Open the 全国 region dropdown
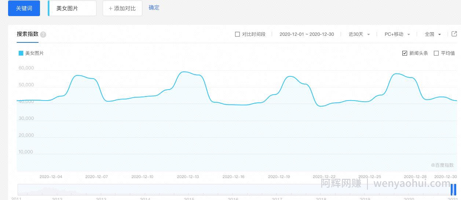Image resolution: width=461 pixels, height=200 pixels. click(x=433, y=34)
